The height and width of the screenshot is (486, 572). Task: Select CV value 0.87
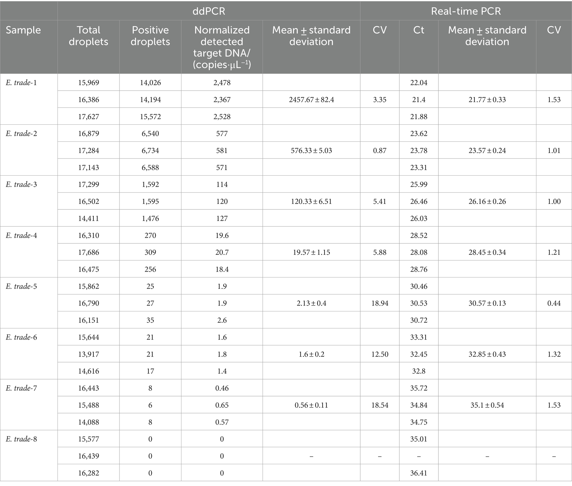(380, 150)
